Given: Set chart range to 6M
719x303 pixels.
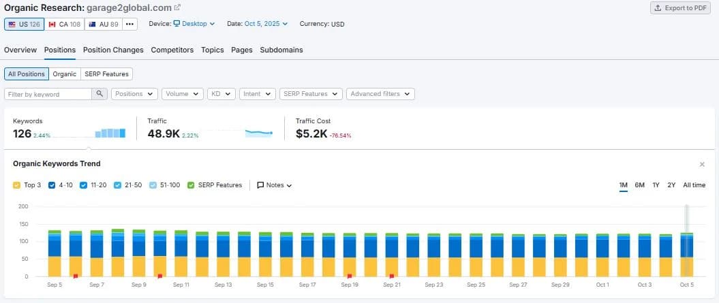Looking at the screenshot, I should point(640,185).
